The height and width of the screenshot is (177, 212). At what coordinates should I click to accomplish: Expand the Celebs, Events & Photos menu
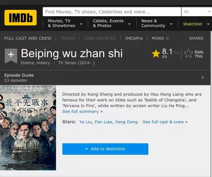(111, 23)
